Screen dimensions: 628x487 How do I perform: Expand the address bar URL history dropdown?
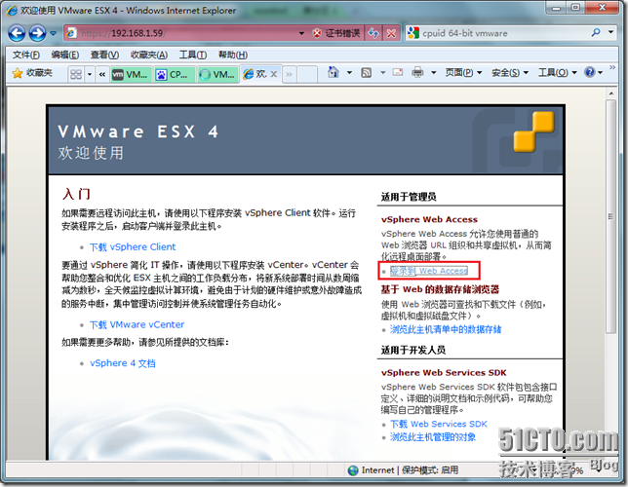pyautogui.click(x=301, y=33)
